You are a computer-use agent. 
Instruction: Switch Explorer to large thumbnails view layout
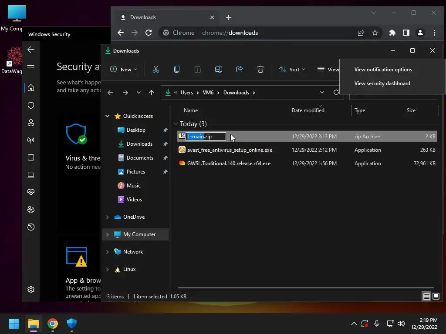436,297
